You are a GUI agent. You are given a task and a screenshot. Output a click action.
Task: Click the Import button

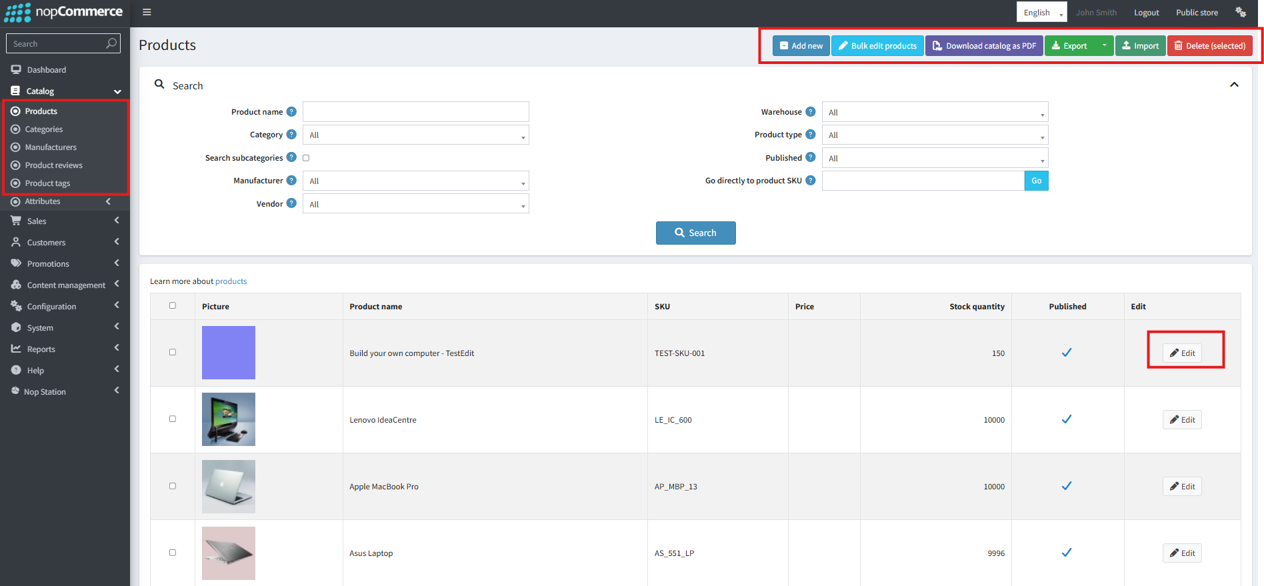coord(1140,45)
